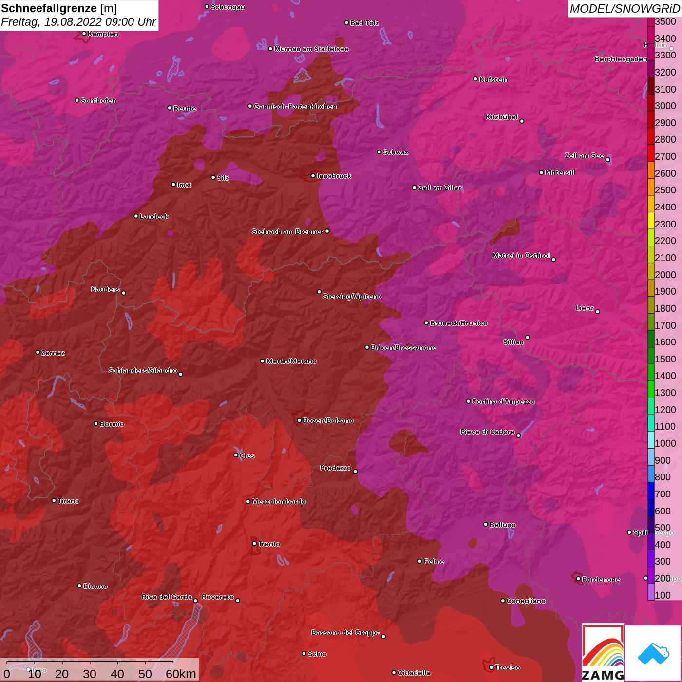Image resolution: width=682 pixels, height=682 pixels.
Task: Click the Feltre label
Action: pos(434,561)
